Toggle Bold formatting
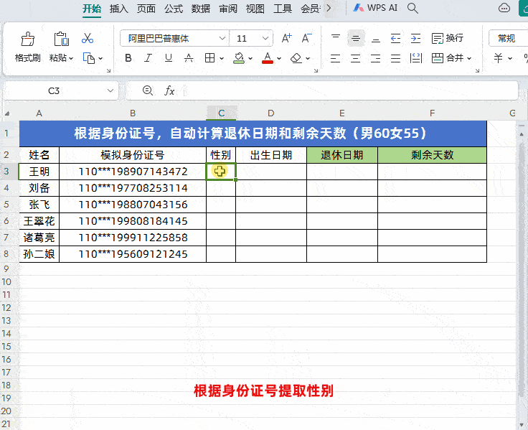The height and width of the screenshot is (430, 528). coord(128,58)
